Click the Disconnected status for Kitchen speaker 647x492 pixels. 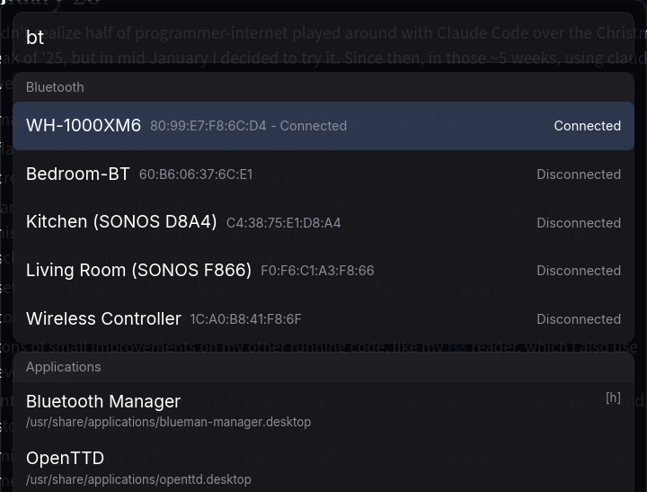pos(578,223)
